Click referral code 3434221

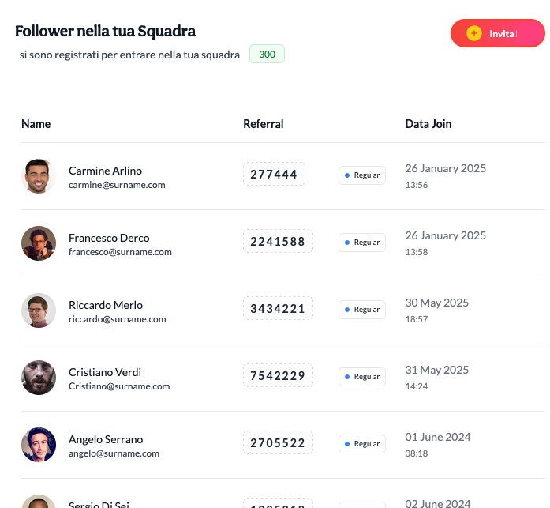coord(278,308)
